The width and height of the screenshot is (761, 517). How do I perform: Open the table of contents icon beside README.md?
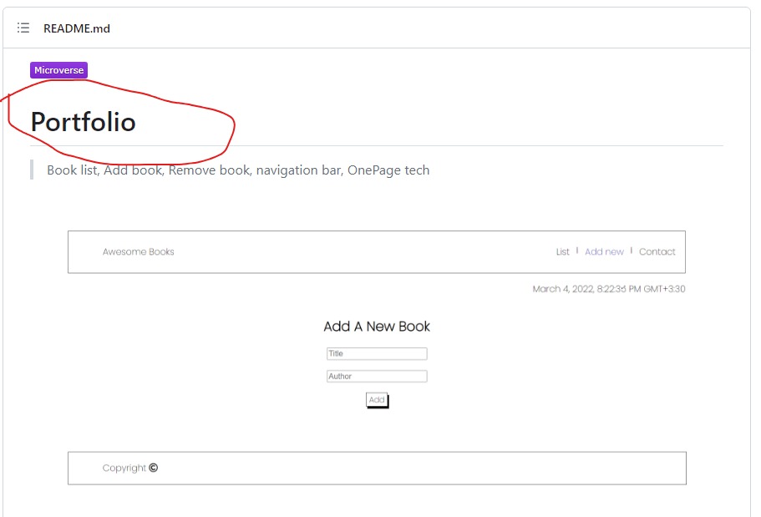23,27
